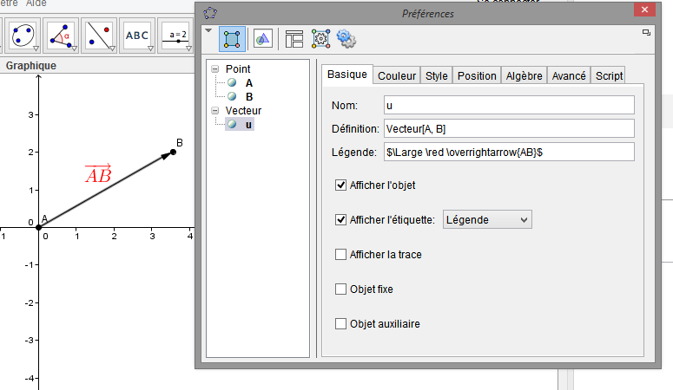Select the angle measurement tool

(x=60, y=35)
